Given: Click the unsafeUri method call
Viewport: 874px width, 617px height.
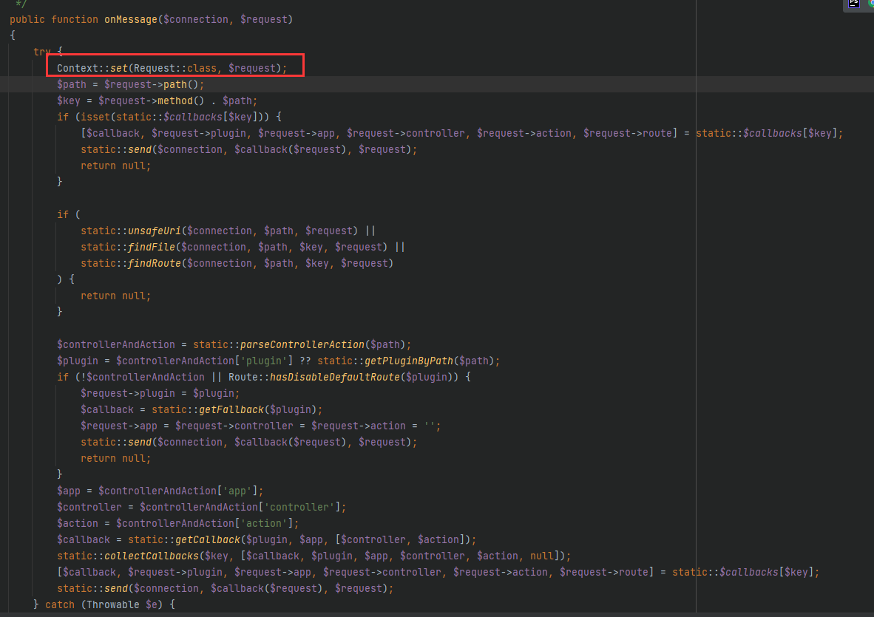Looking at the screenshot, I should coord(155,231).
